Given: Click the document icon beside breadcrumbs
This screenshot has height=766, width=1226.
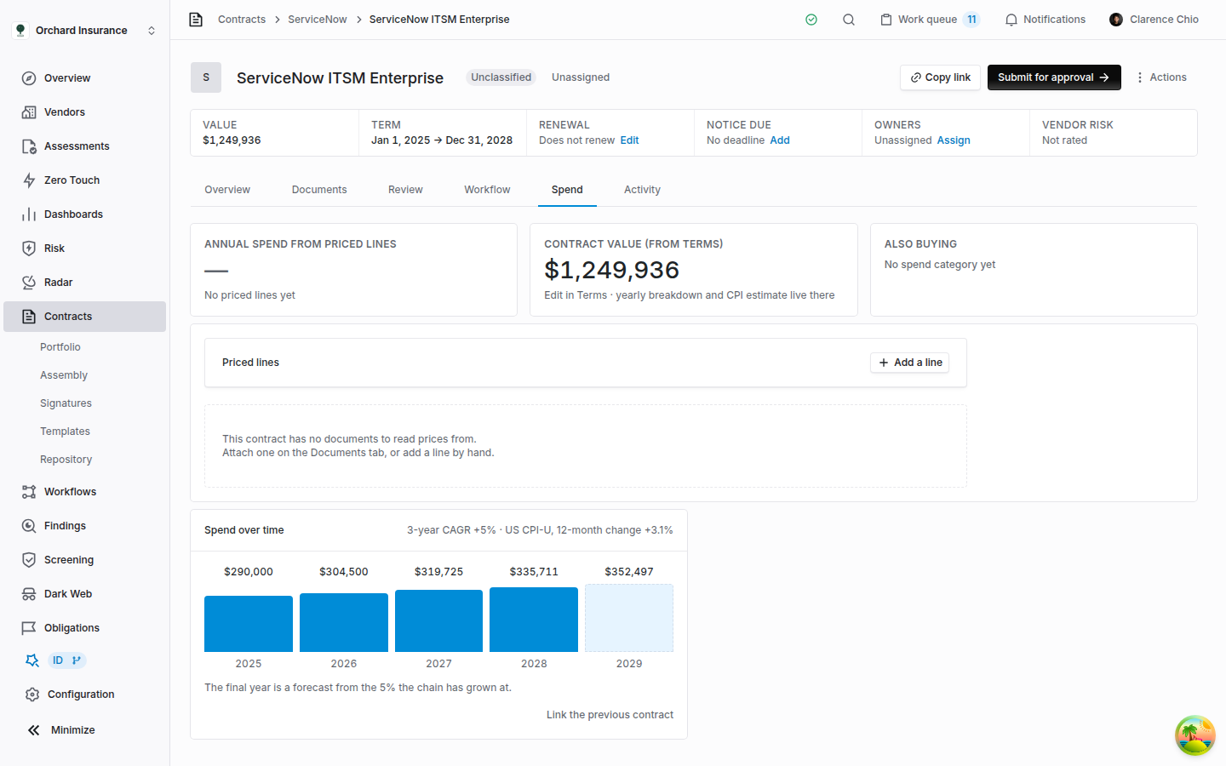Looking at the screenshot, I should point(196,20).
